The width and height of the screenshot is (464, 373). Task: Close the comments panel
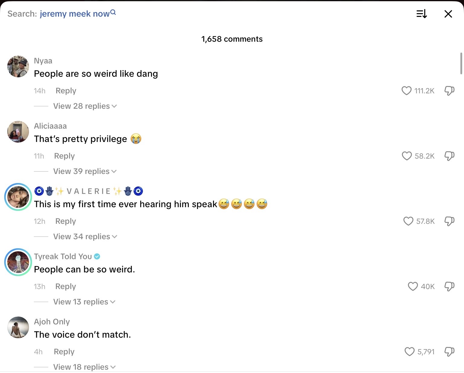pyautogui.click(x=448, y=14)
